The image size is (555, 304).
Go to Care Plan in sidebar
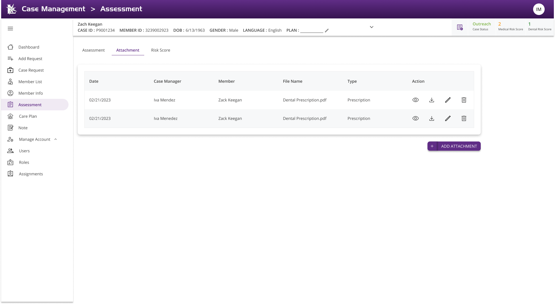28,116
